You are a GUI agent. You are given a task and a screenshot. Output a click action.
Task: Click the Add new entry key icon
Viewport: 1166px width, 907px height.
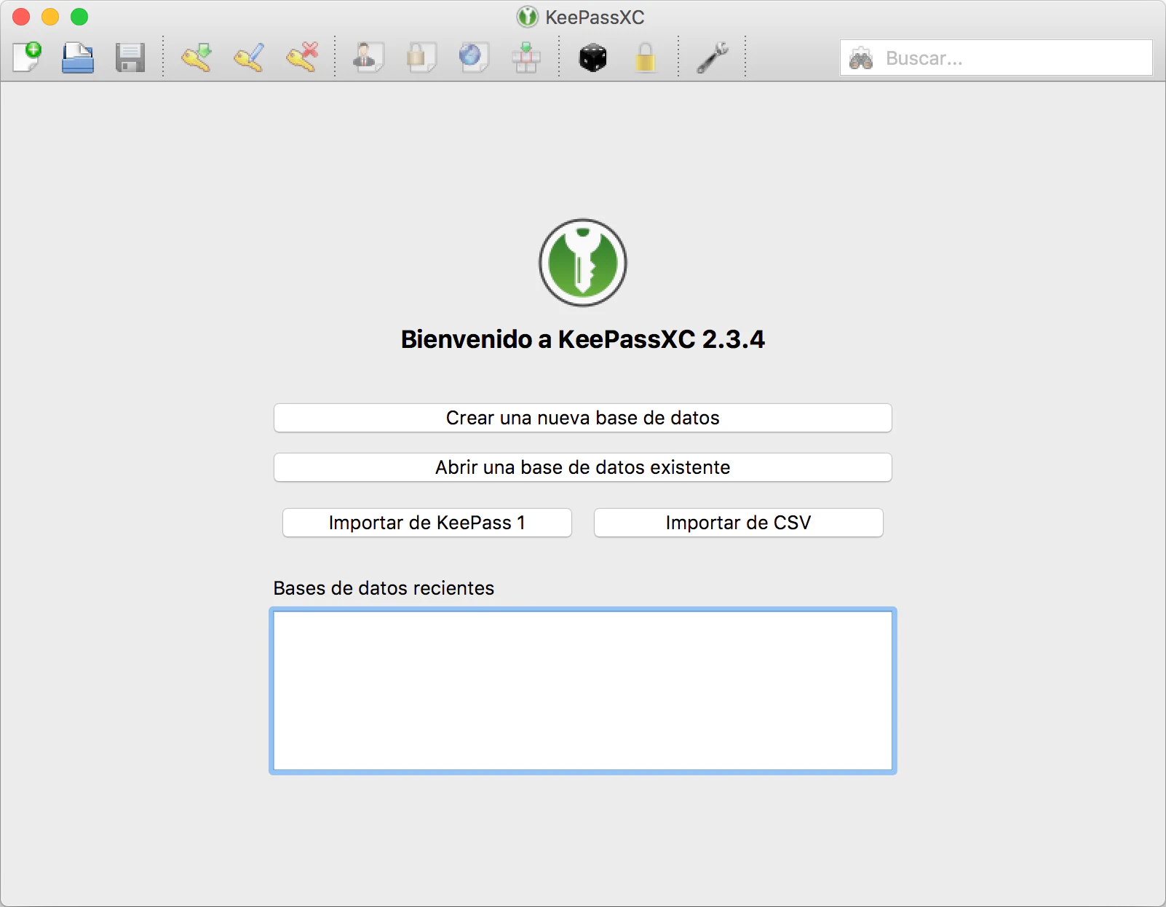pyautogui.click(x=197, y=58)
